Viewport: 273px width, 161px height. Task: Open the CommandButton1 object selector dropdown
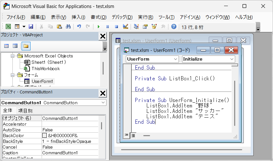(103, 103)
